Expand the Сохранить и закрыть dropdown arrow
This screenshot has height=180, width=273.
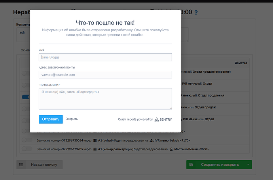click(x=247, y=165)
